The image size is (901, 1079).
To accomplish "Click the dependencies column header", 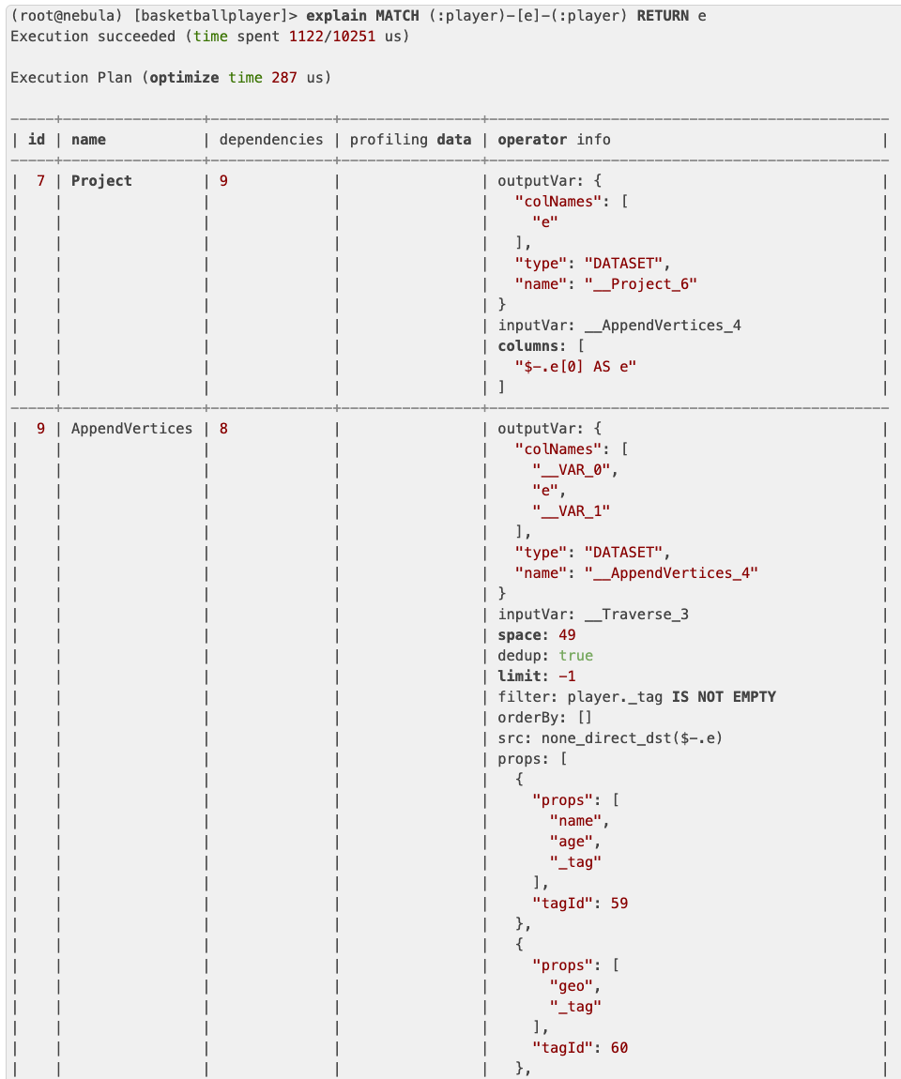I will (270, 140).
